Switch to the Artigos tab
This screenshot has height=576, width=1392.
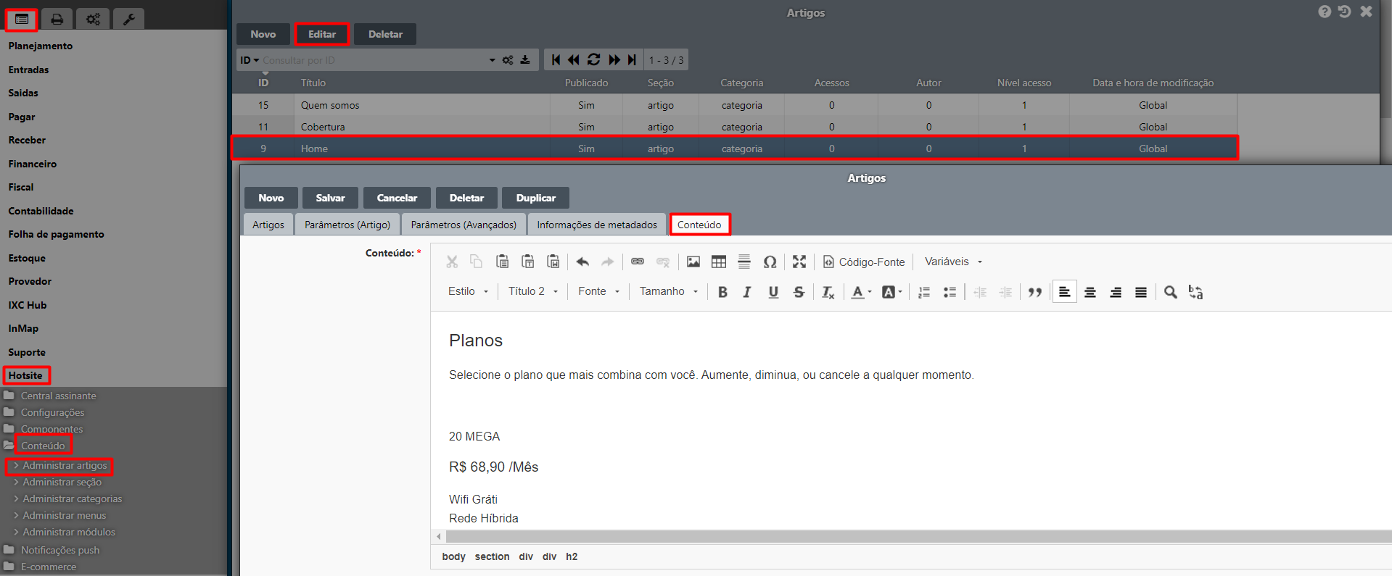pyautogui.click(x=268, y=225)
